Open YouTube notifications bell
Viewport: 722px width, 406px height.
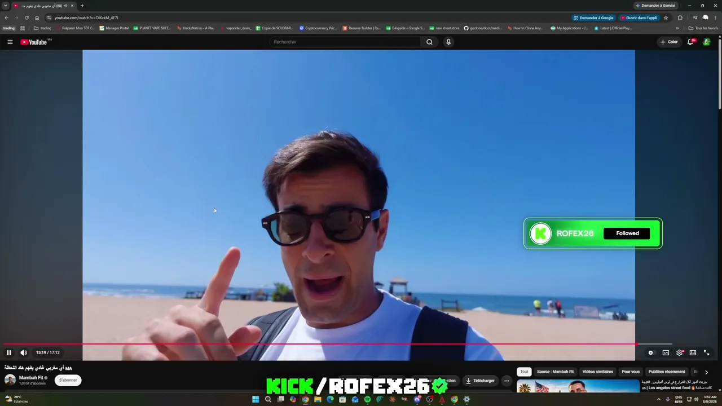690,42
